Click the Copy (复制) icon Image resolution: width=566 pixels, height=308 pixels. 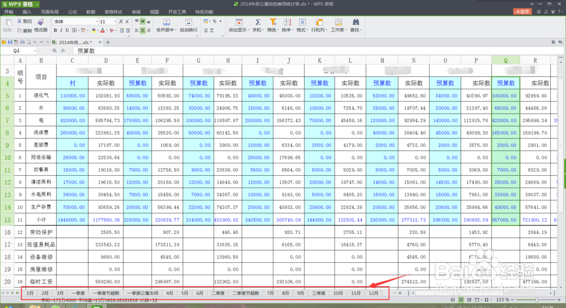pos(19,31)
